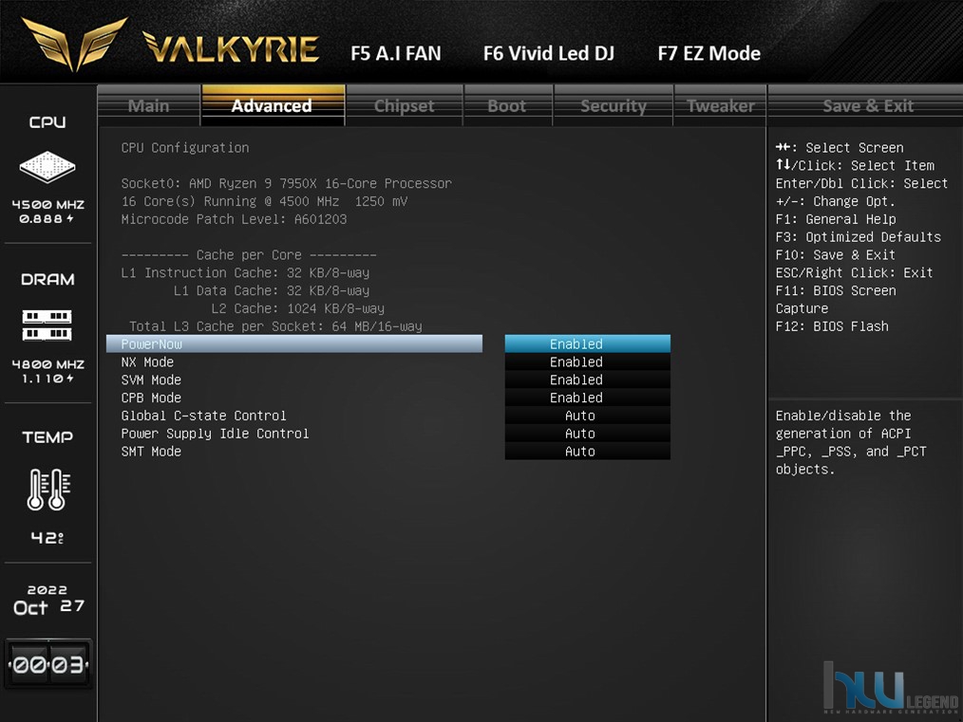Click F1: General Help line
Image resolution: width=963 pixels, height=722 pixels.
(x=835, y=219)
